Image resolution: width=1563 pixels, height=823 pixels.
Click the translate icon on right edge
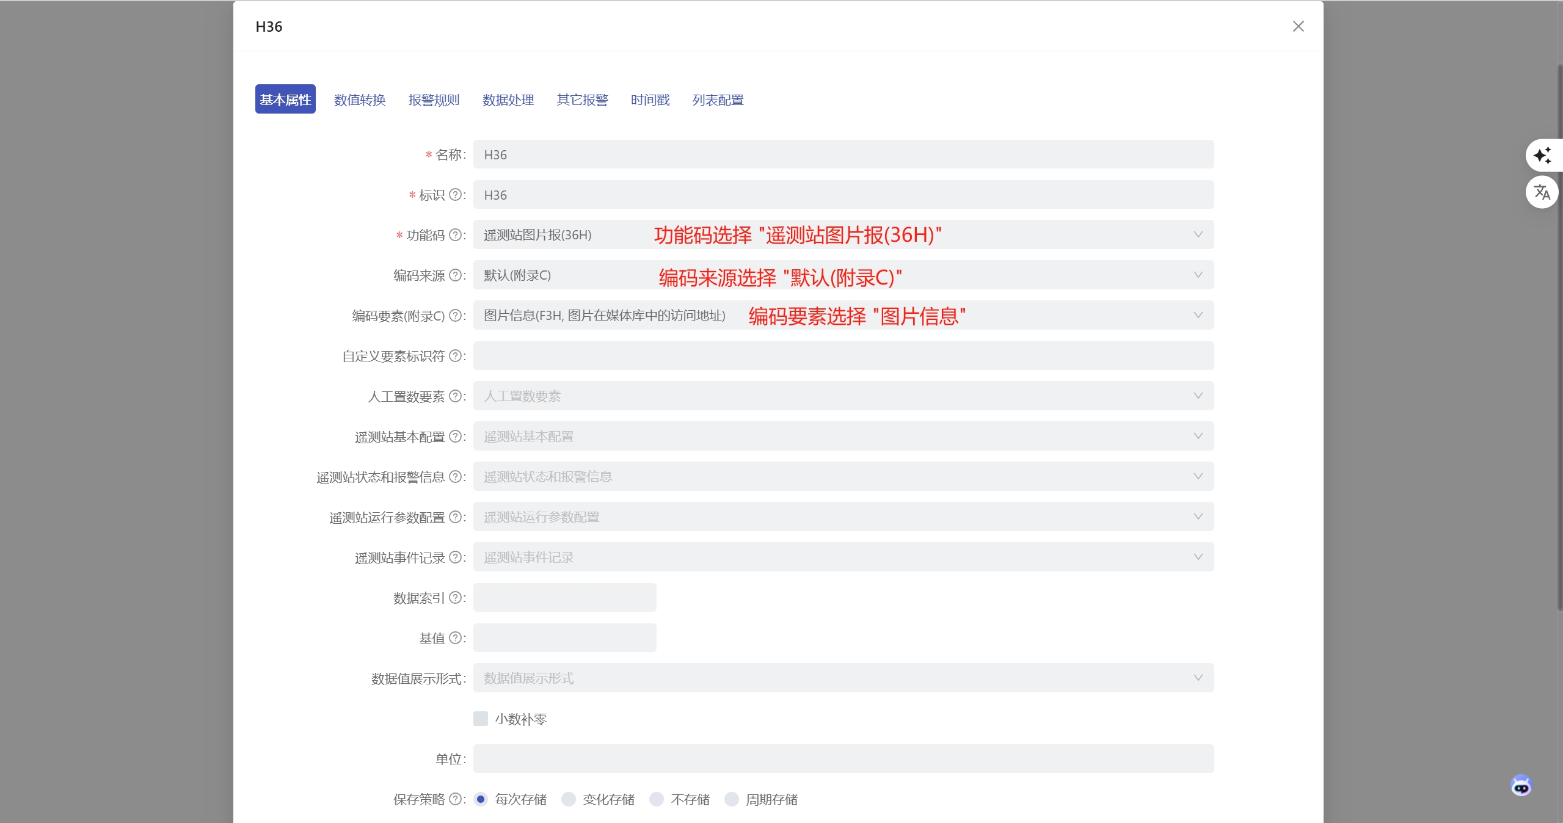[1542, 192]
